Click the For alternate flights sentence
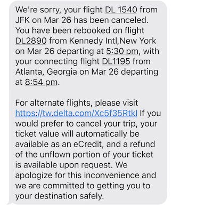213x207 pixels. coord(77,103)
